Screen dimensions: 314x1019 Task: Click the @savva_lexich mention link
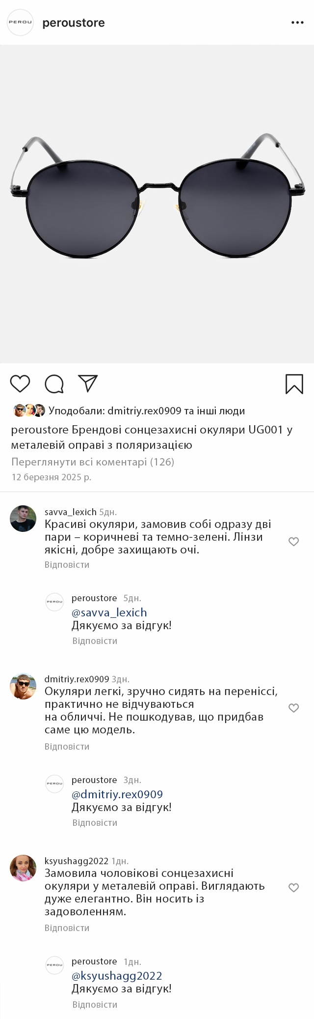tap(109, 612)
